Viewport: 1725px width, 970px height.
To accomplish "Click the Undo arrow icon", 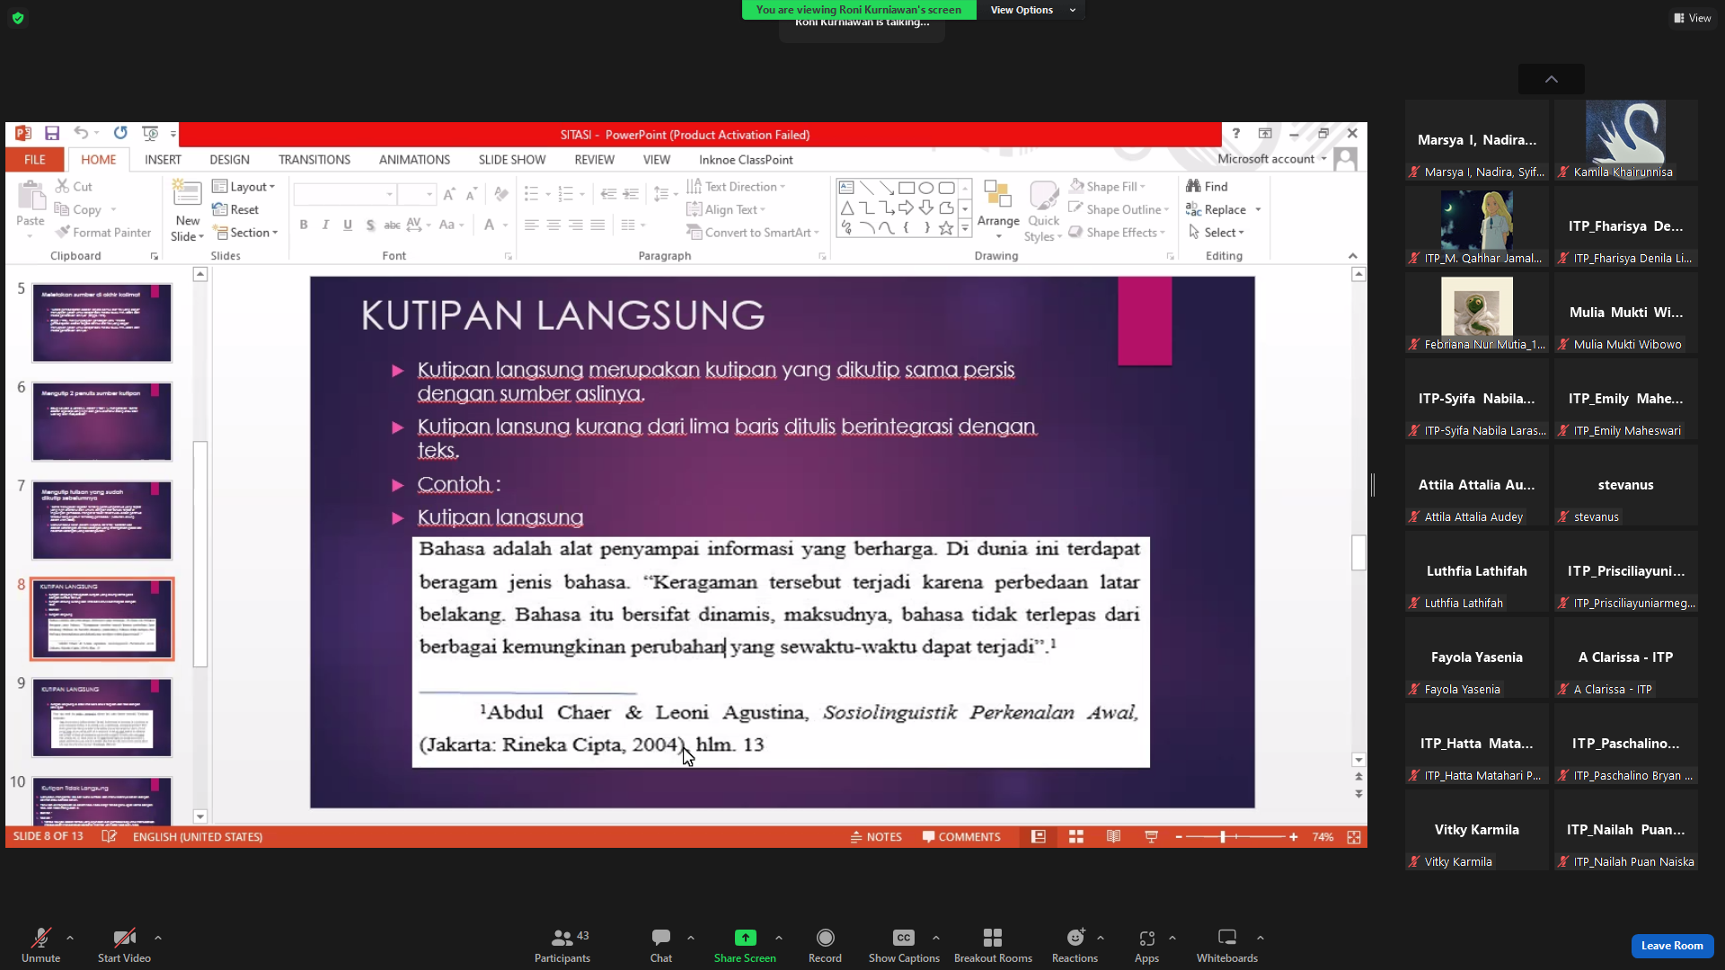I will pos(81,134).
